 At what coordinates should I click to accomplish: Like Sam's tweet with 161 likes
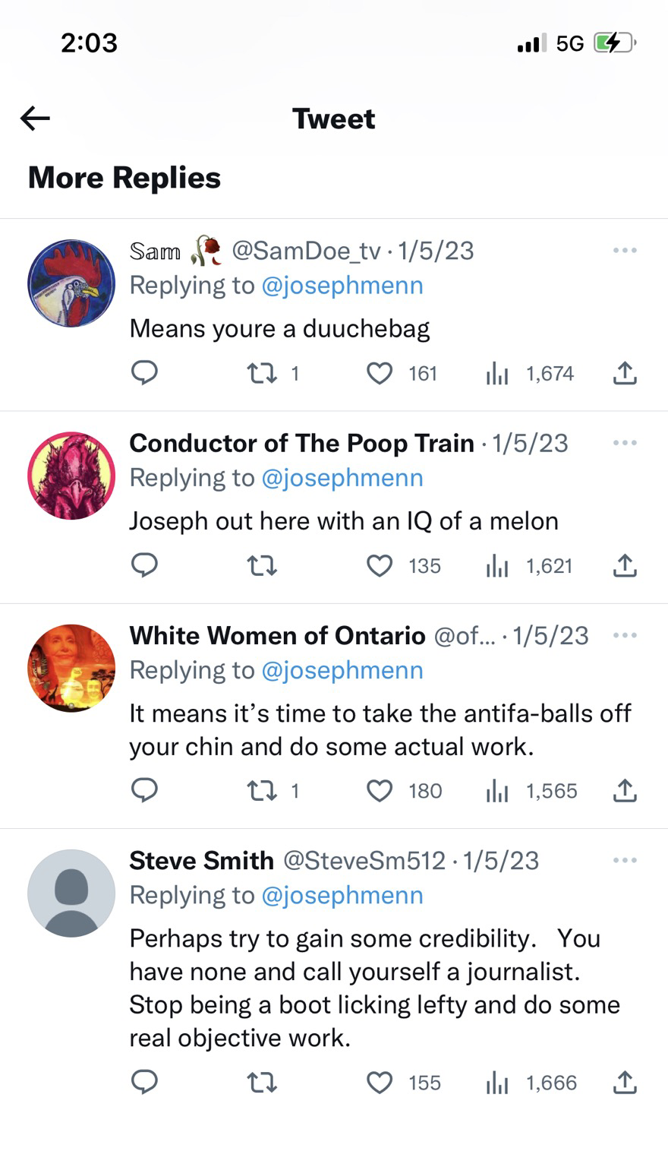[x=380, y=373]
